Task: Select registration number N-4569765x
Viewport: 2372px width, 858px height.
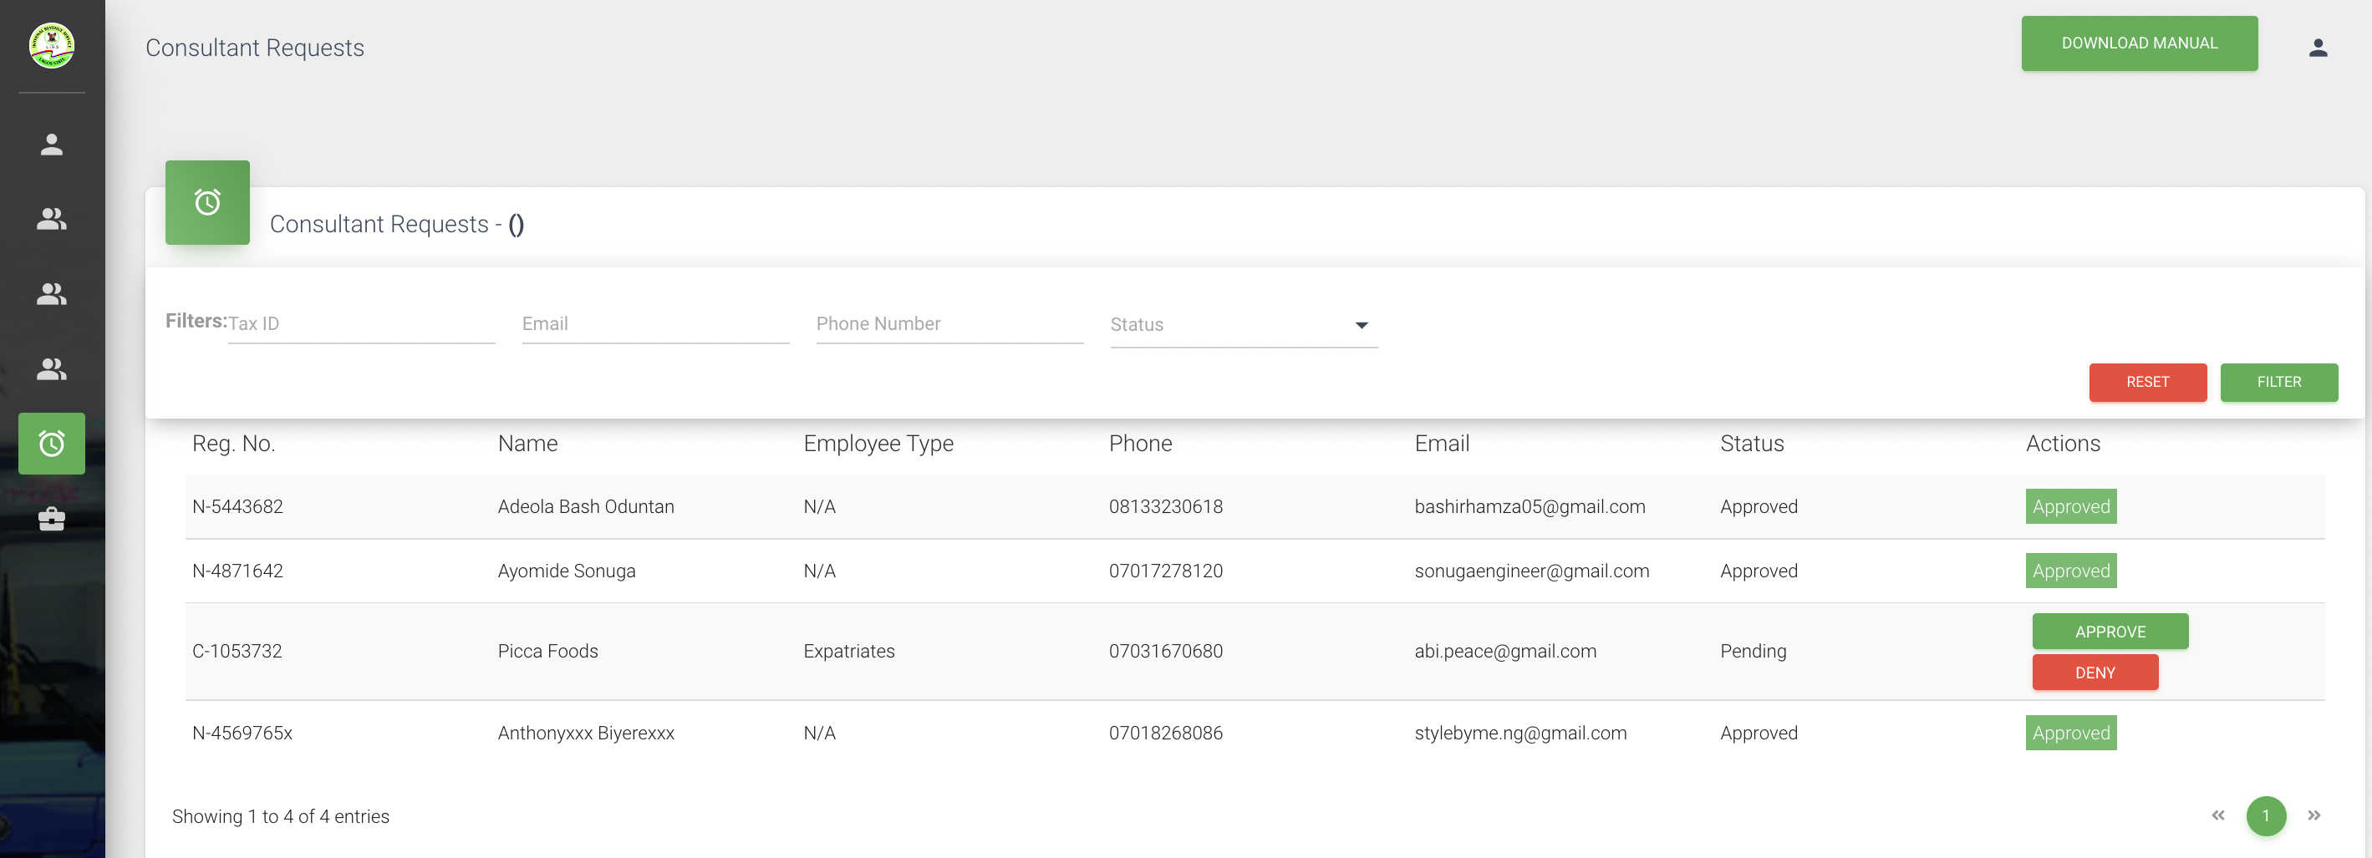Action: (x=242, y=733)
